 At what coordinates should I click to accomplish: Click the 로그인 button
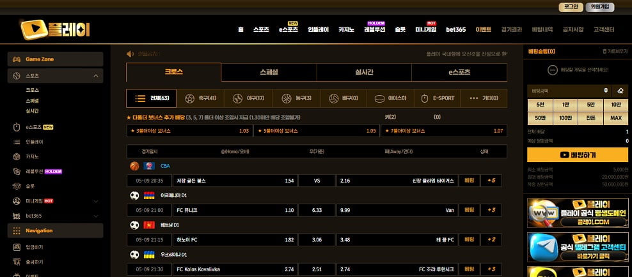click(570, 7)
